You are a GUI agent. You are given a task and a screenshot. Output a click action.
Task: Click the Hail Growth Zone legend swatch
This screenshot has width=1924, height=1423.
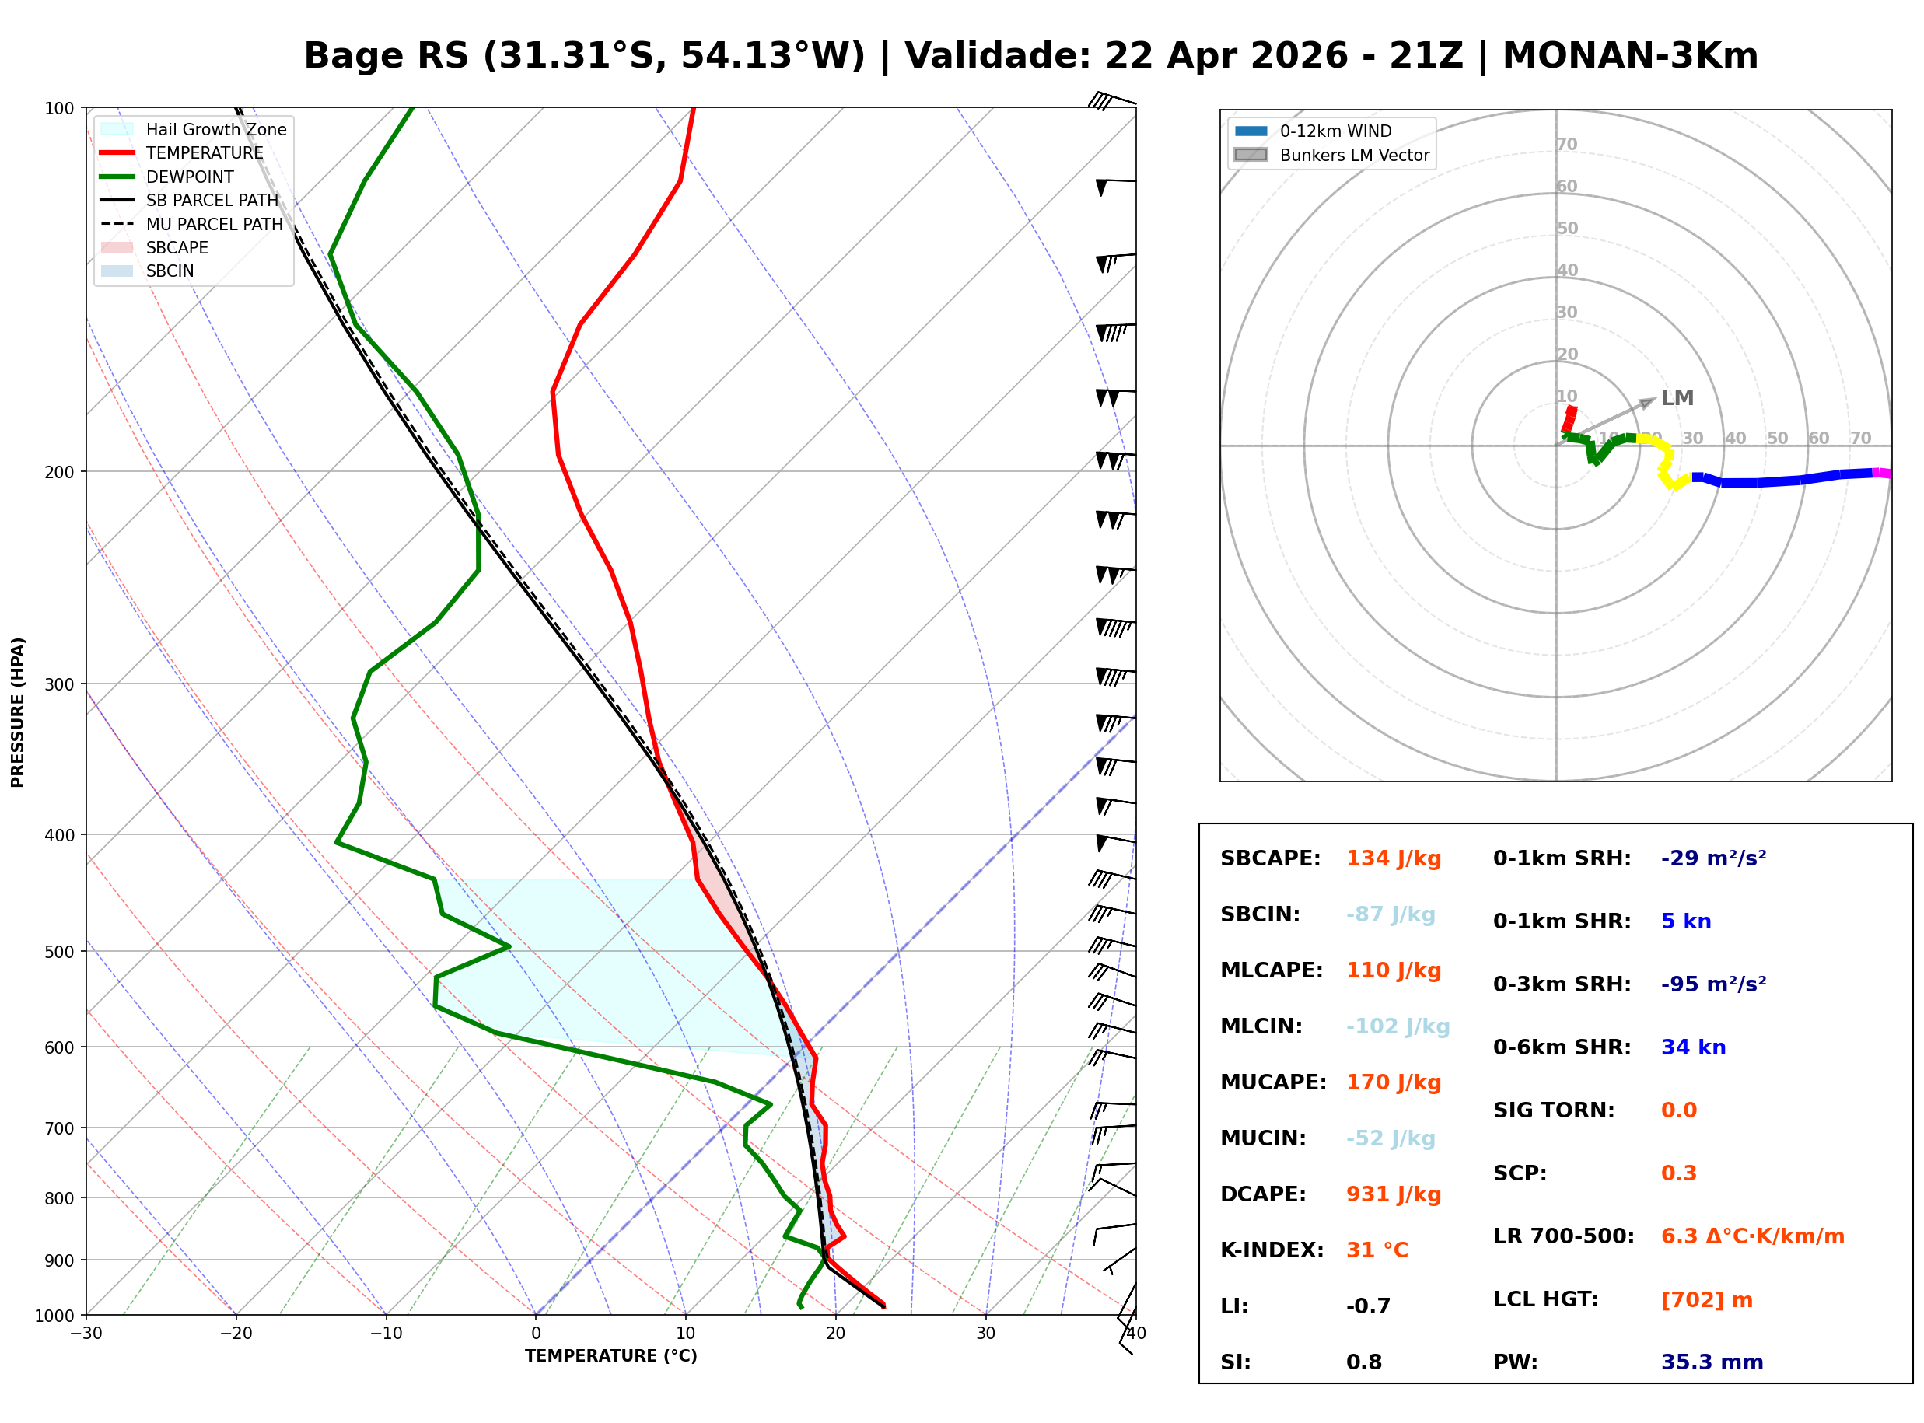117,129
